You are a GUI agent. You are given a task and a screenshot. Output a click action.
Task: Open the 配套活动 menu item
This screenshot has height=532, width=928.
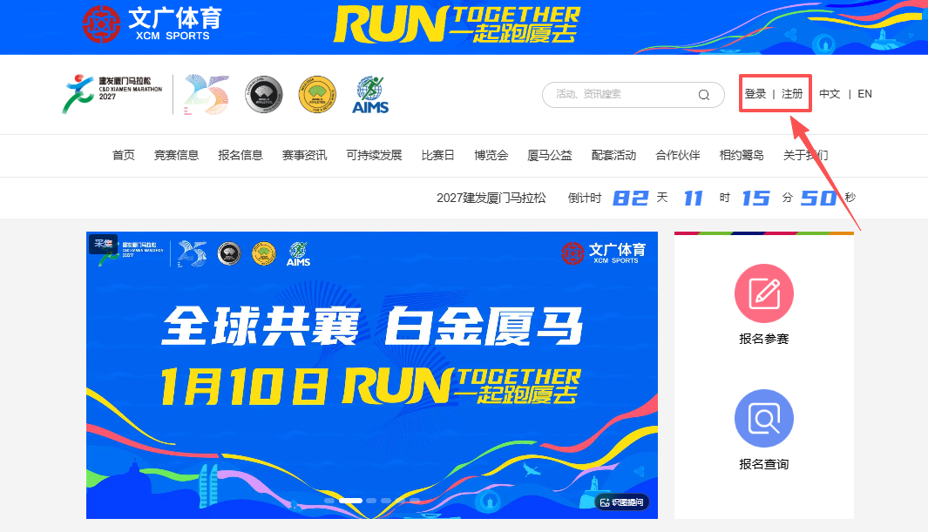point(613,155)
